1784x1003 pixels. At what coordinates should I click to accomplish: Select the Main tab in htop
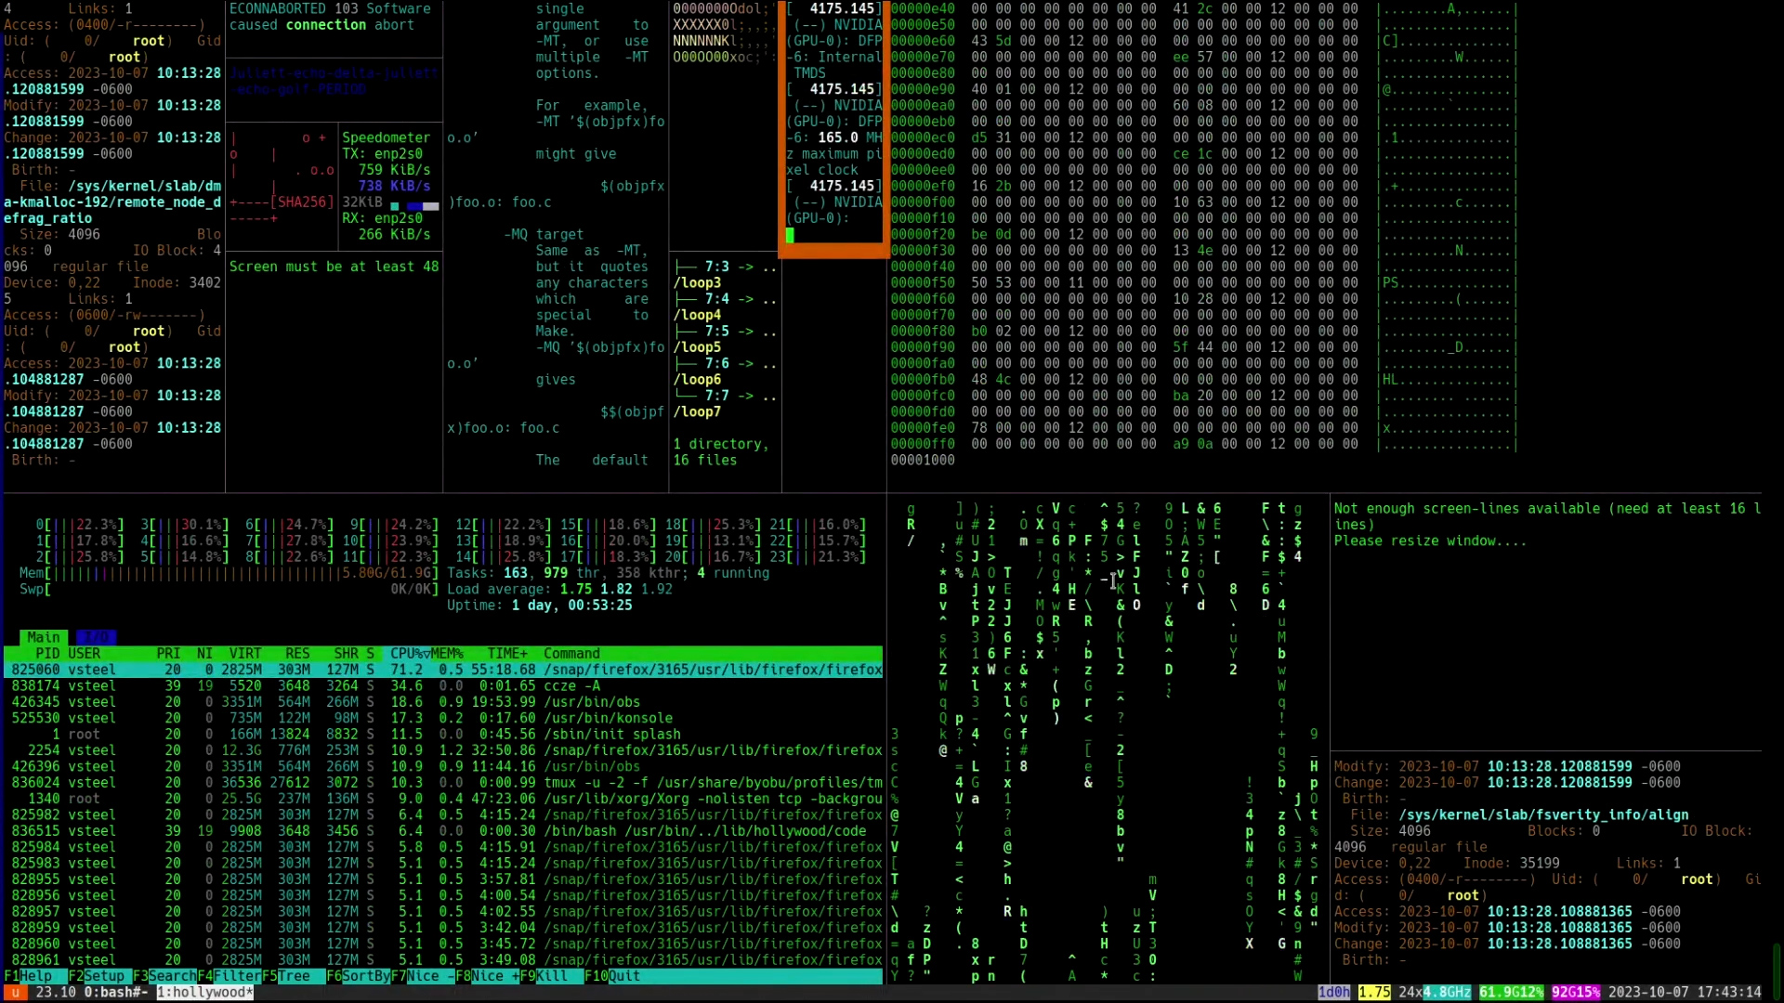pyautogui.click(x=43, y=637)
